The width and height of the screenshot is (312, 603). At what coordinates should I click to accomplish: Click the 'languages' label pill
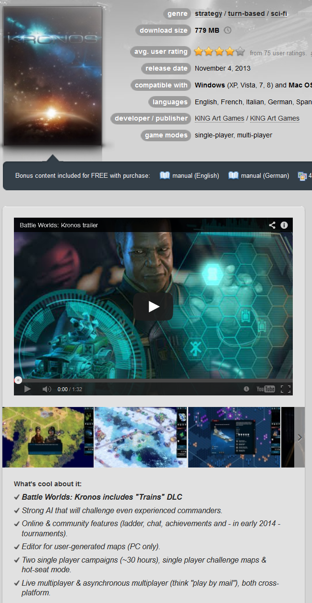[x=170, y=102]
